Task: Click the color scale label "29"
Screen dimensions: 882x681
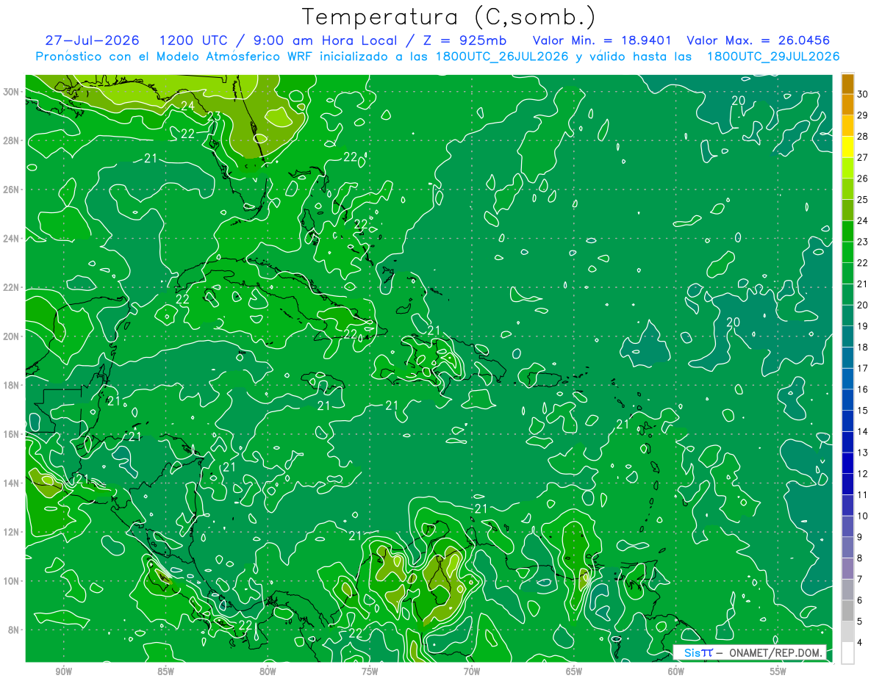Action: pos(863,115)
